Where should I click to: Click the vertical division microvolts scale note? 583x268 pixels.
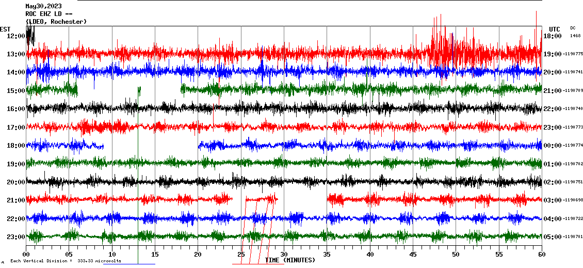point(66,261)
